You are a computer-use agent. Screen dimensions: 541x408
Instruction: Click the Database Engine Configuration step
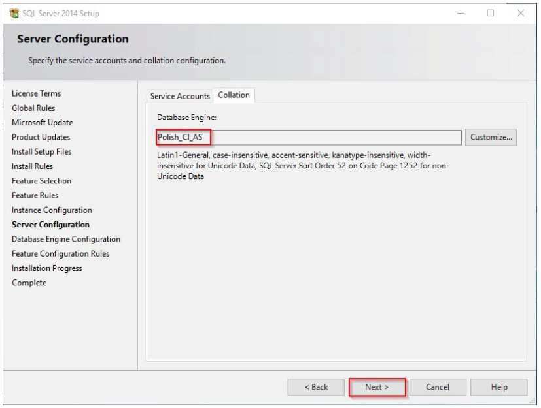[66, 239]
